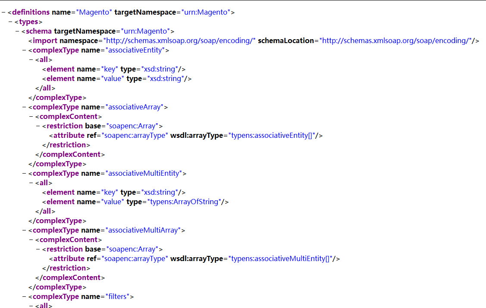Image resolution: width=486 pixels, height=308 pixels.
Task: Collapse the schema targetNamespace node
Action: [x=17, y=31]
